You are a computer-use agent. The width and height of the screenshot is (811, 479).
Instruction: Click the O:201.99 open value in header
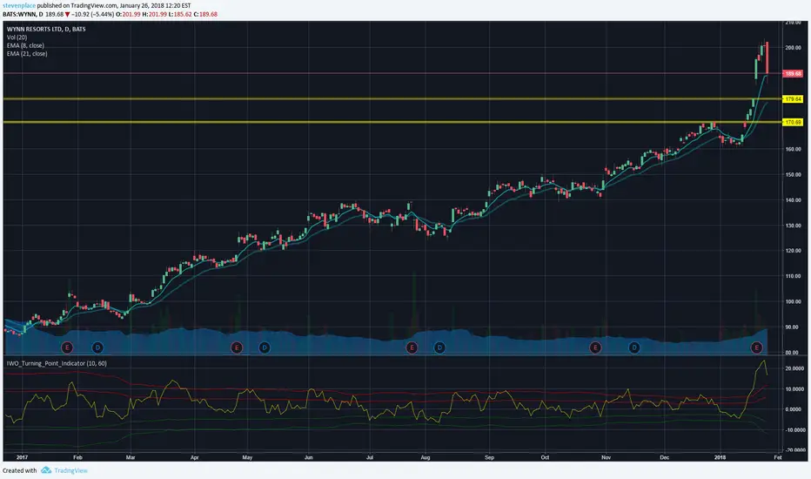(x=128, y=14)
